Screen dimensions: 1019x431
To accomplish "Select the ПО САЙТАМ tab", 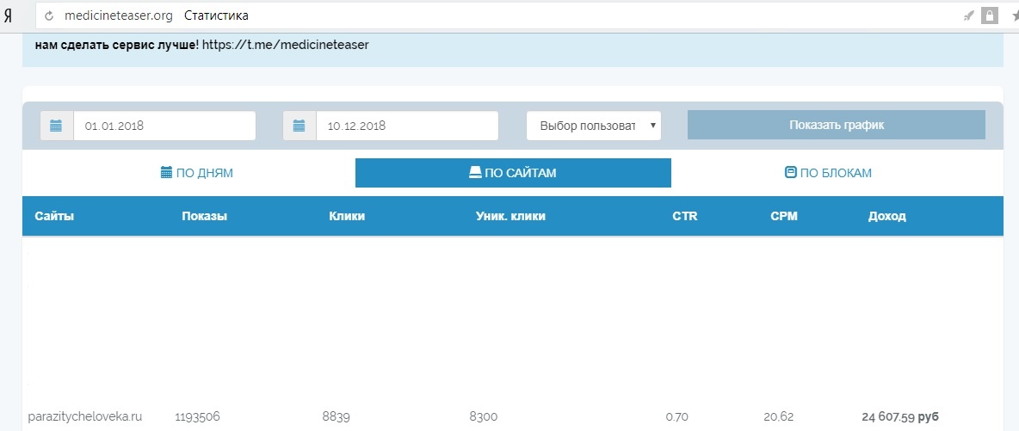I will 513,173.
